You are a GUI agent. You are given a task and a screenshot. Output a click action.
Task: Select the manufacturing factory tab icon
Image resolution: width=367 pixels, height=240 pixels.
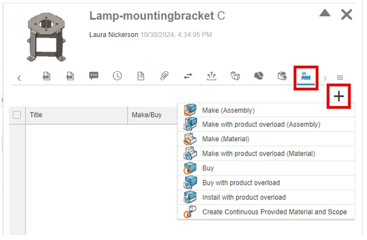coord(305,76)
